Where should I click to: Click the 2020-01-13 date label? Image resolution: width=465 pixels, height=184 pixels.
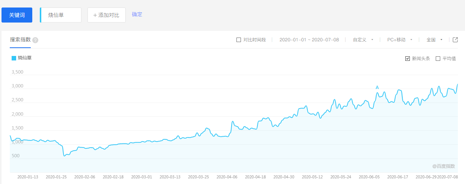tap(28, 176)
